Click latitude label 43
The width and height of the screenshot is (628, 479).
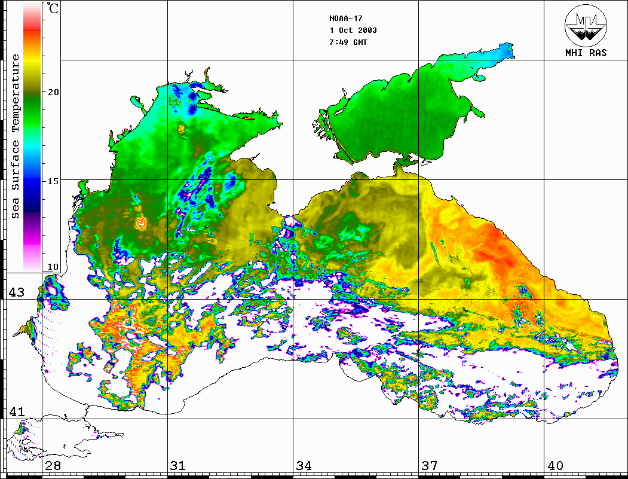point(16,292)
